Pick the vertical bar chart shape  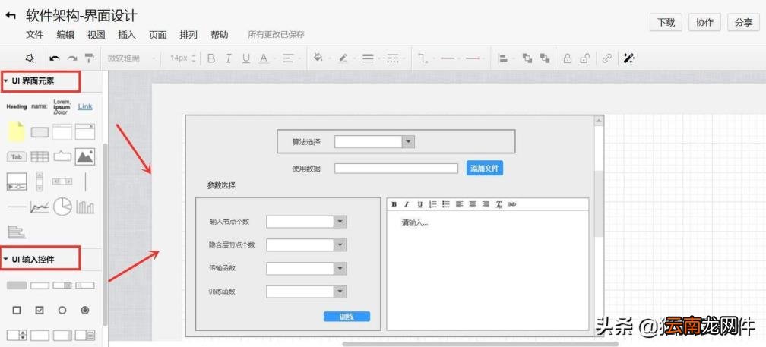pos(85,207)
